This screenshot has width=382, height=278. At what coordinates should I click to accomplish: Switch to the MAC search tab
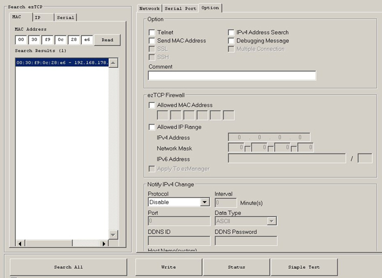click(20, 17)
